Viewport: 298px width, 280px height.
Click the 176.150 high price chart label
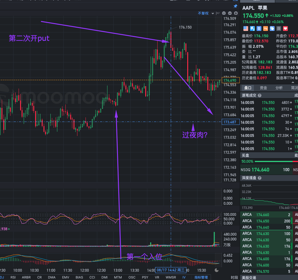(x=185, y=27)
